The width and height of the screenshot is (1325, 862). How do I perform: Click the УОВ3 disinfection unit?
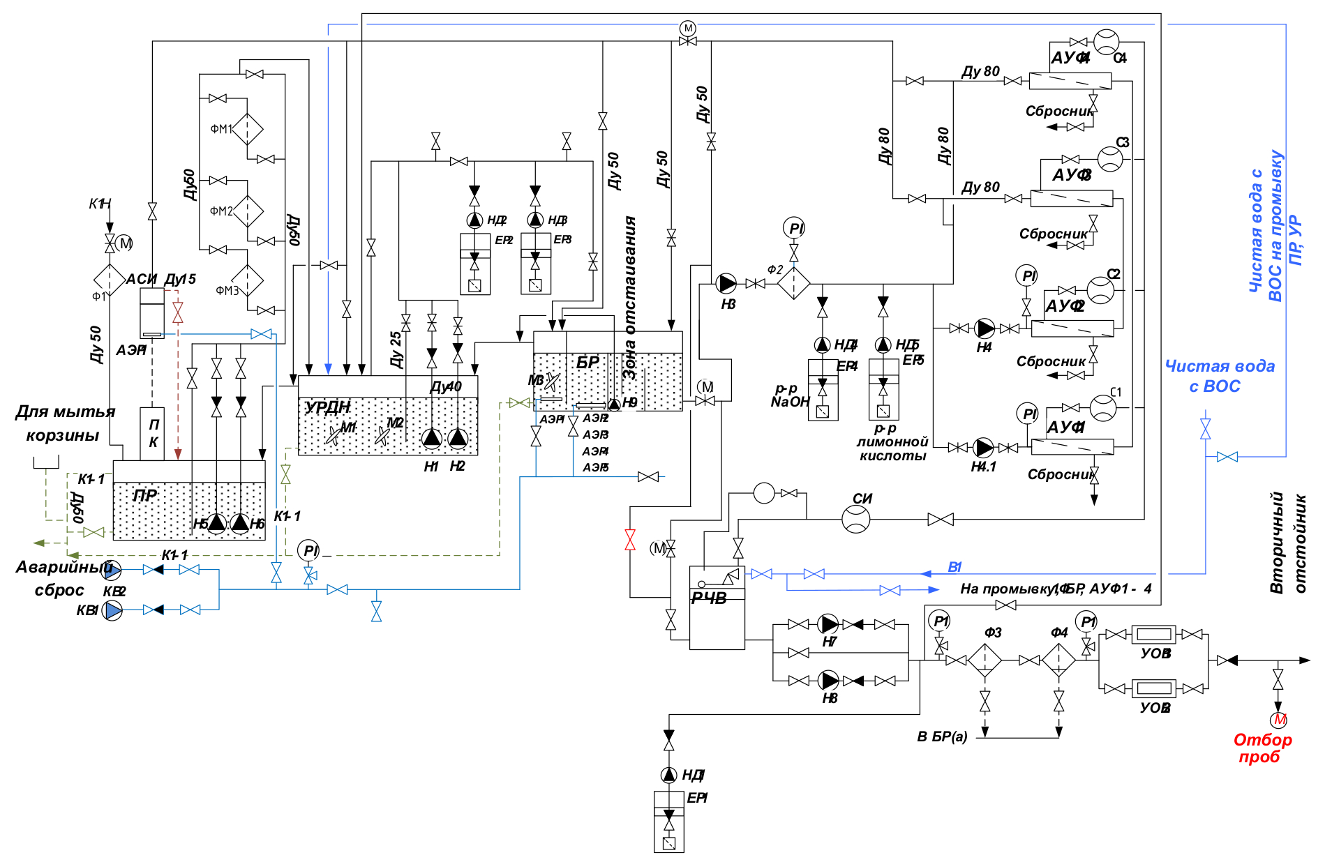(x=1153, y=634)
